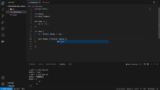Close the bottom panel
Screen dimensions: 160x90
pos(157,64)
